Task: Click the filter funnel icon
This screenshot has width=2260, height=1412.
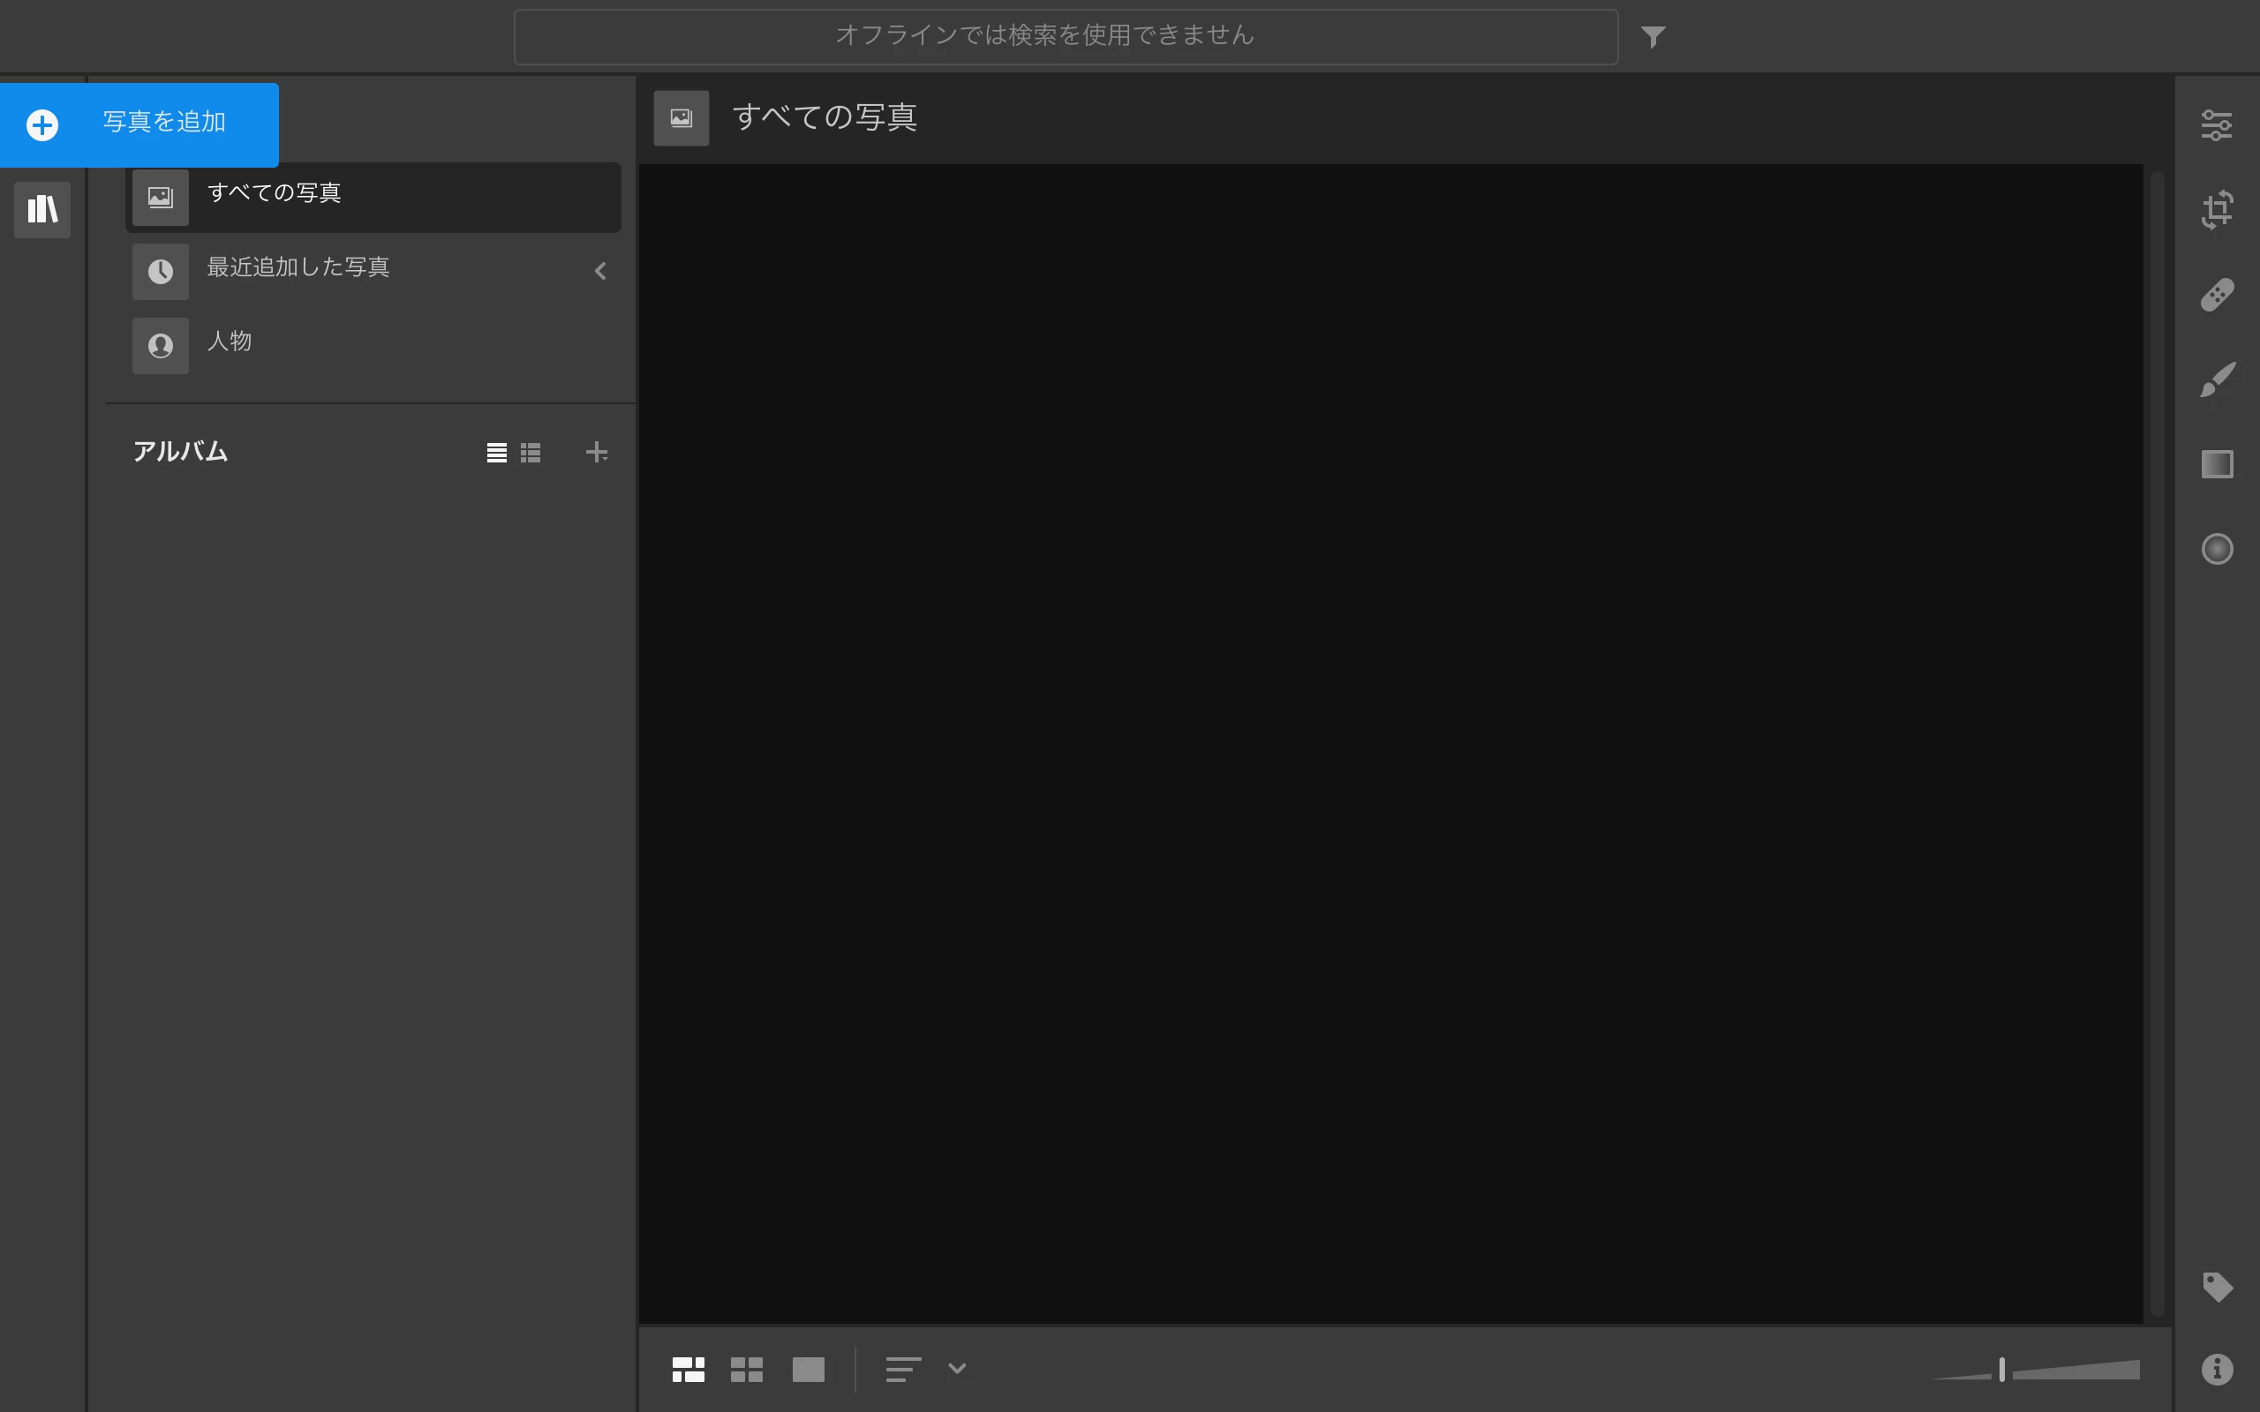Action: [x=1653, y=37]
